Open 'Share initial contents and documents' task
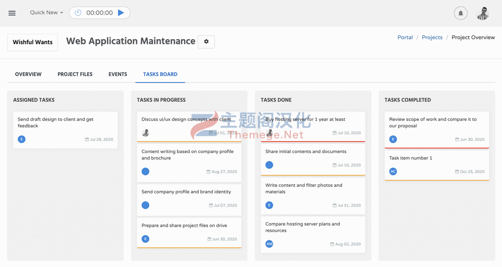This screenshot has width=502, height=267. (x=306, y=151)
